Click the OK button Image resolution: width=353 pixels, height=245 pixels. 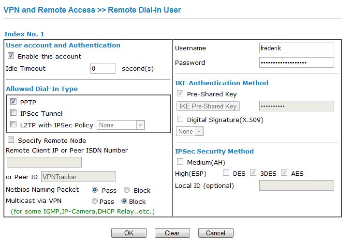click(129, 233)
